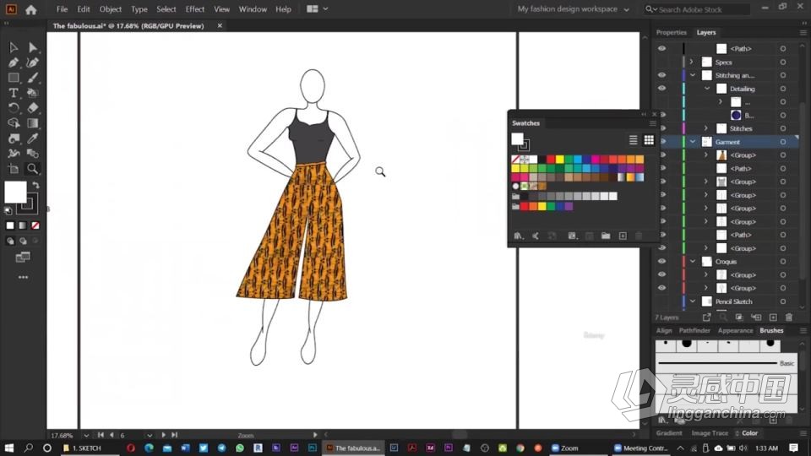
Task: Select the Pen tool
Action: point(14,62)
